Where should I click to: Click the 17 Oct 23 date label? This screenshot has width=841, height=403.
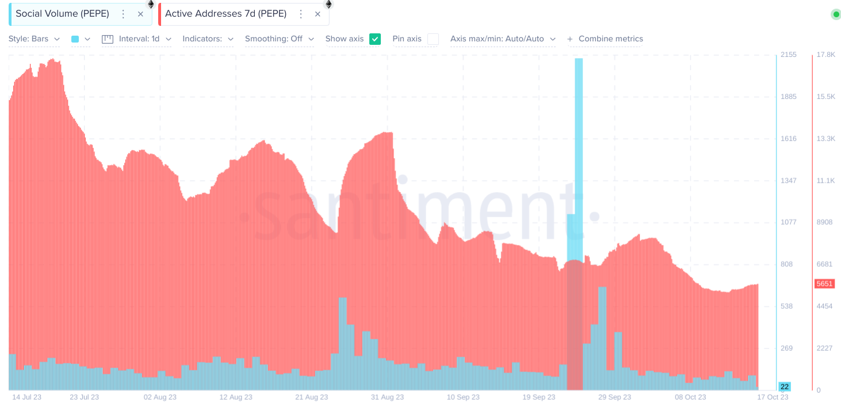pos(773,397)
